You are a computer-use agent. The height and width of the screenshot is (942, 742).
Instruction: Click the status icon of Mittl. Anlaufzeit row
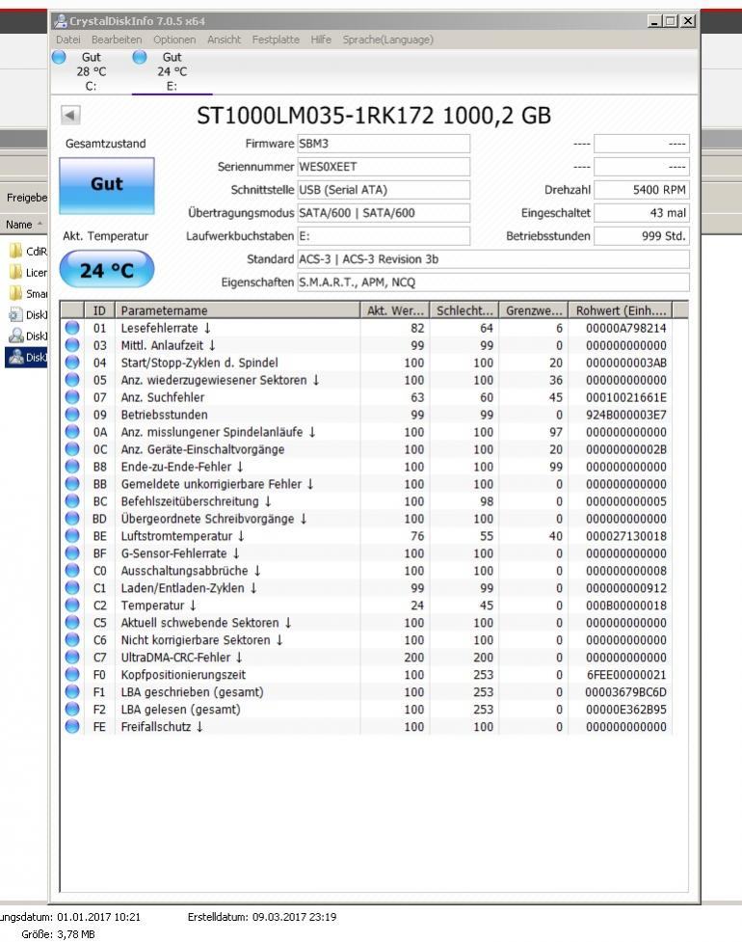point(72,345)
